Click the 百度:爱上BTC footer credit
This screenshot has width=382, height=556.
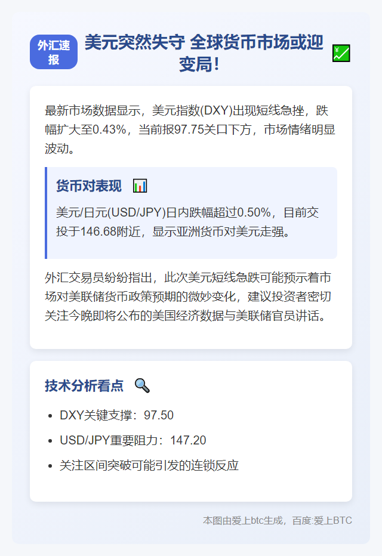click(322, 521)
